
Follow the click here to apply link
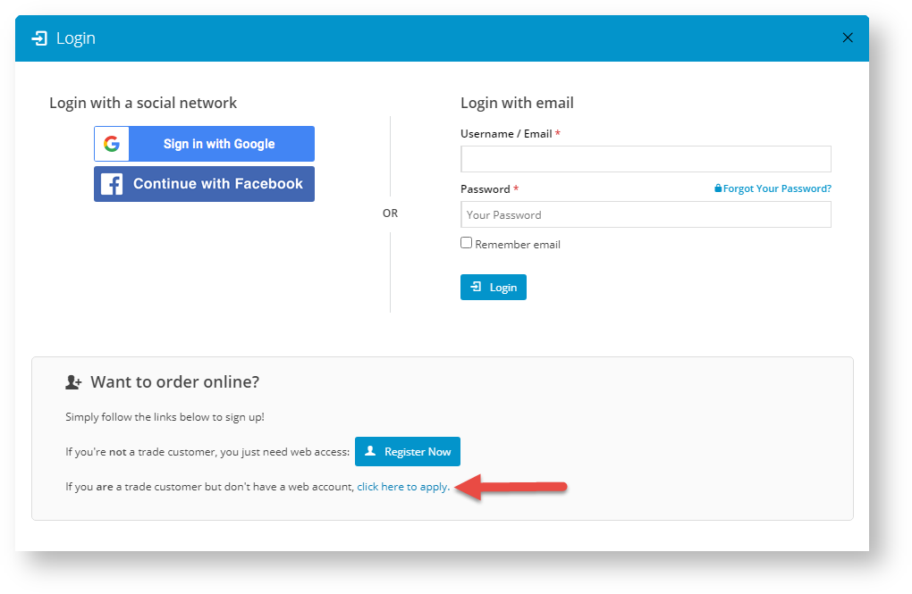[403, 487]
